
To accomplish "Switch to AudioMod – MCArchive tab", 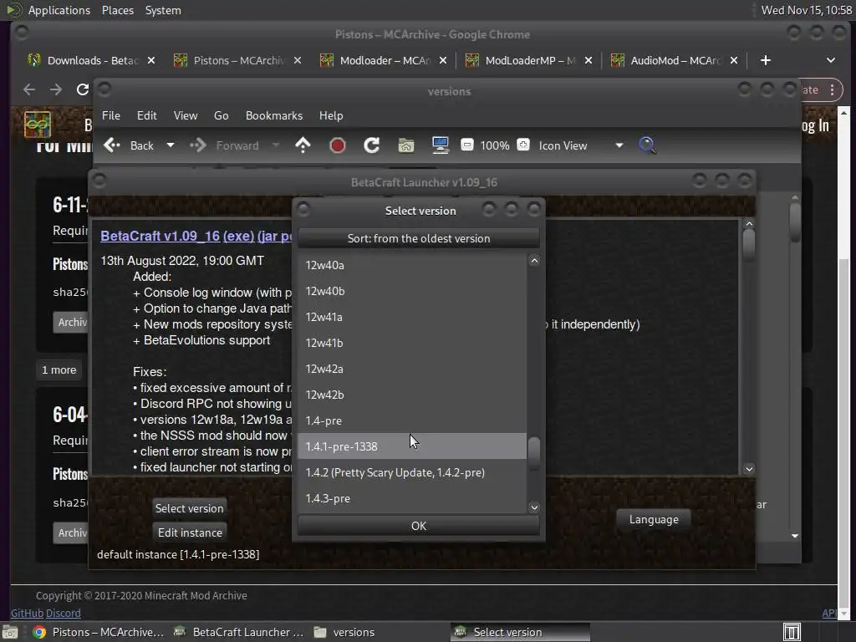I will [675, 60].
